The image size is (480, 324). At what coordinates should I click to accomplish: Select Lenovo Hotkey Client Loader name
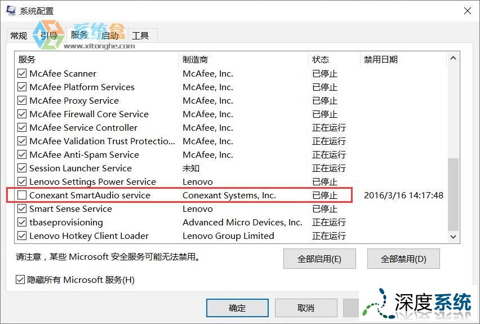click(89, 236)
